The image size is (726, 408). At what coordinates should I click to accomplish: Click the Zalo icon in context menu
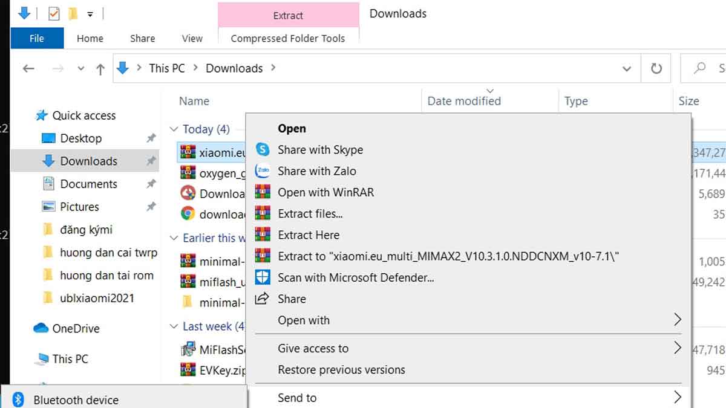tap(263, 171)
